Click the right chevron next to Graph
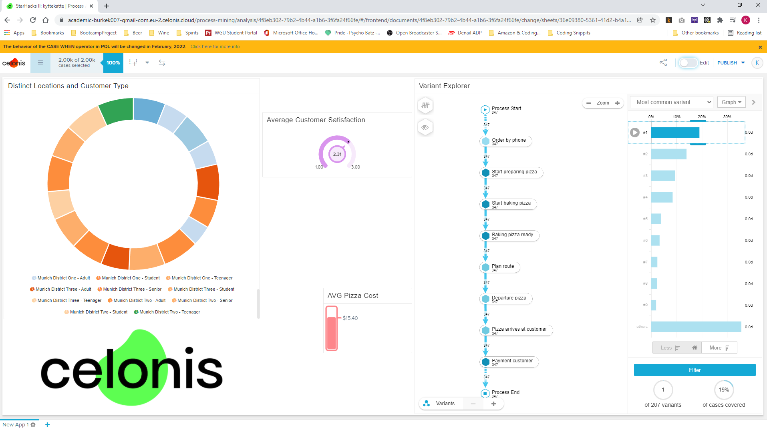Viewport: 767px width, 430px height. coord(753,102)
